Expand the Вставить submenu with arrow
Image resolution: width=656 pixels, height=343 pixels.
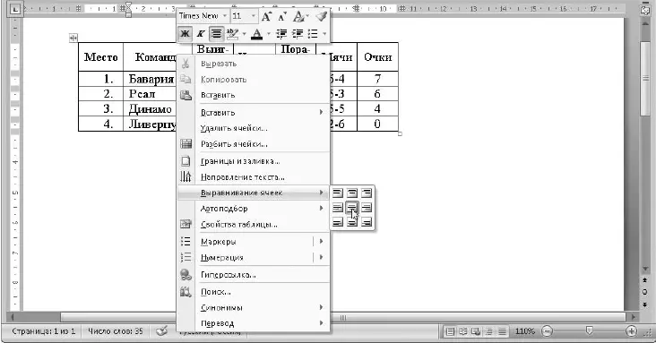tap(253, 112)
